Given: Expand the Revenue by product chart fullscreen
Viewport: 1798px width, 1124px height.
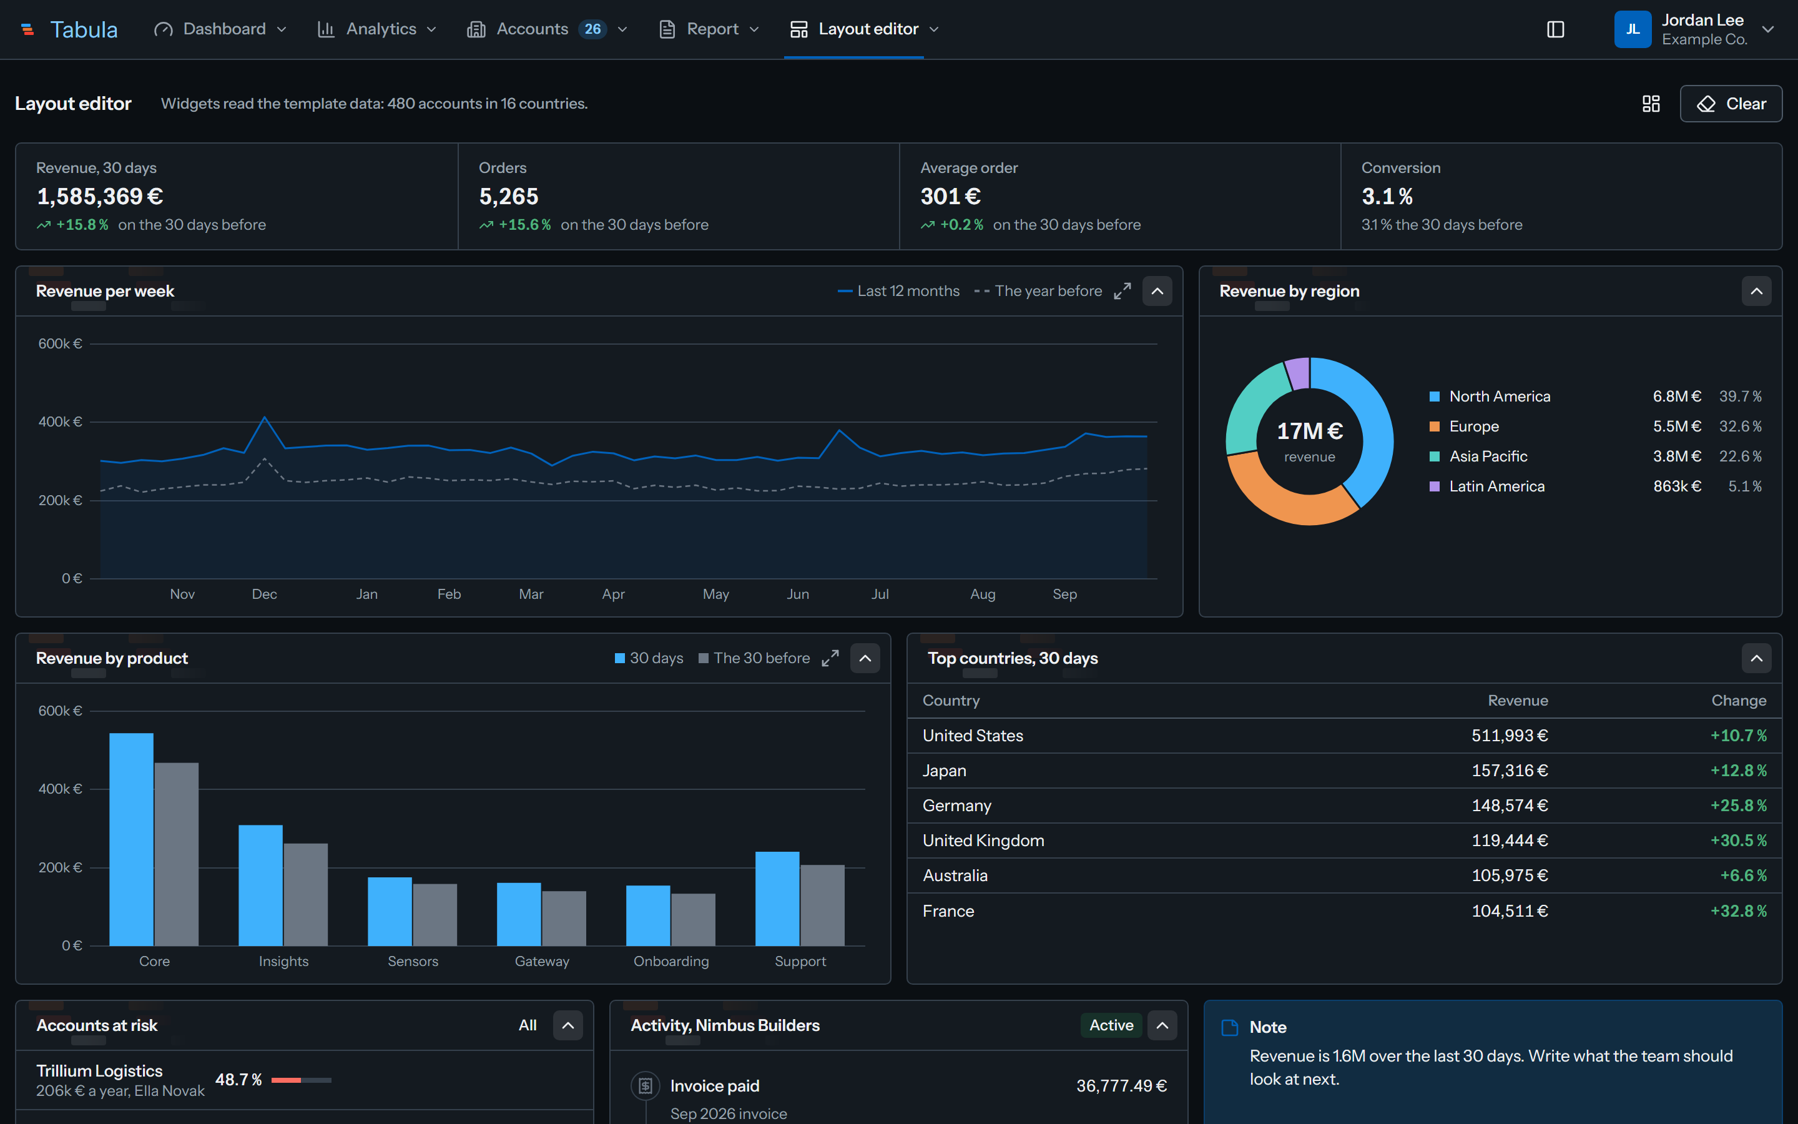Looking at the screenshot, I should point(830,658).
